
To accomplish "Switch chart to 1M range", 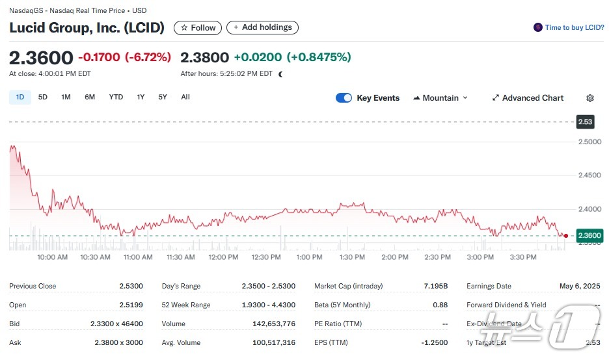I will pos(66,97).
